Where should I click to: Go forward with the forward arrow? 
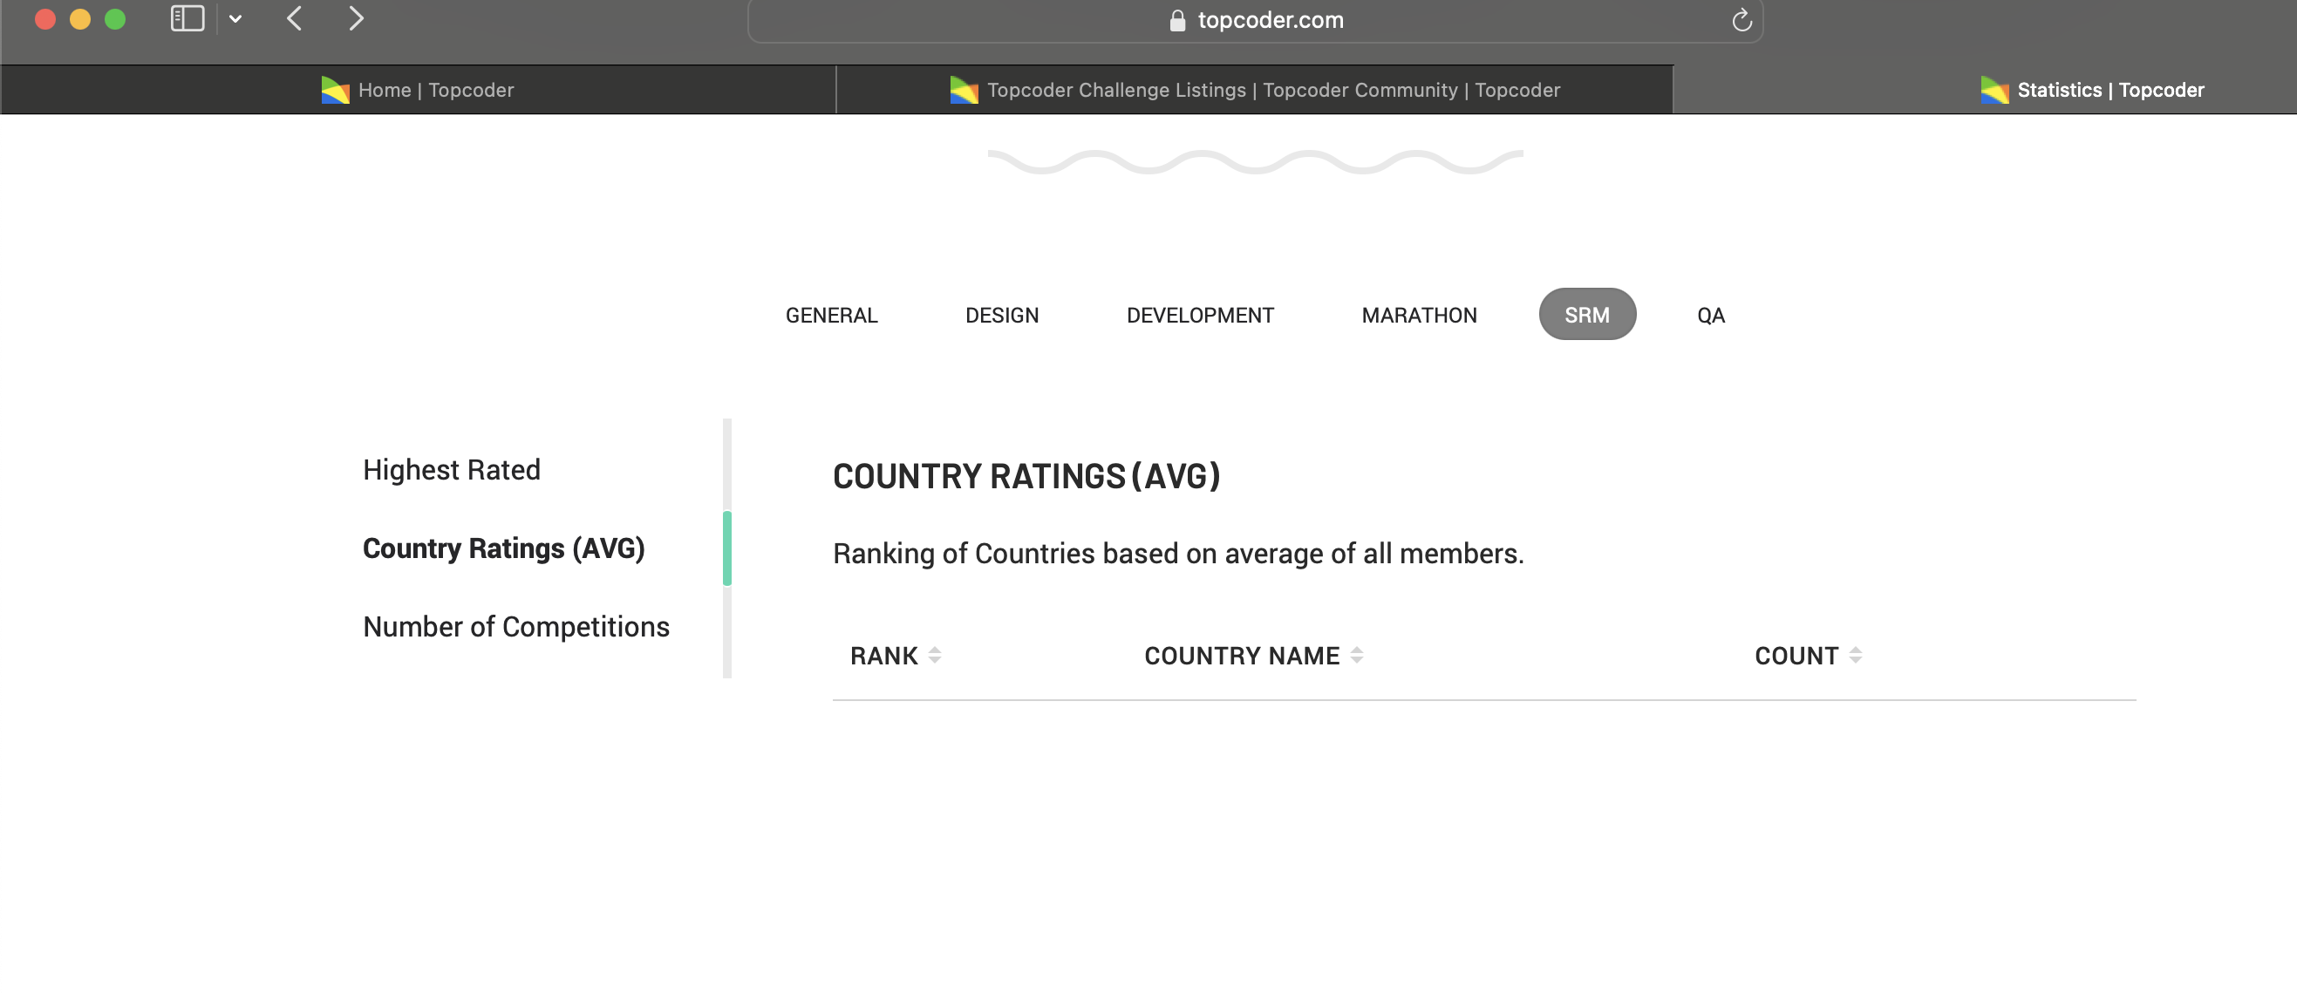[356, 18]
